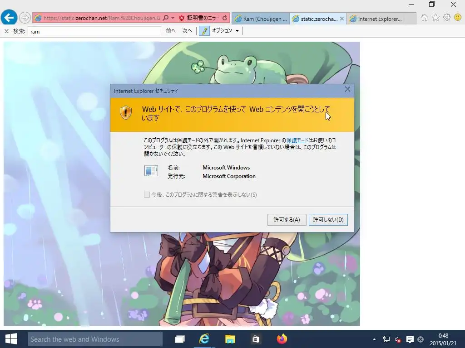Open the オプション dropdown in find bar
The image size is (465, 348).
pyautogui.click(x=225, y=30)
